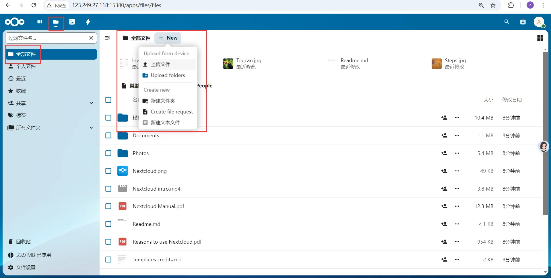This screenshot has width=551, height=278.
Task: Sort files by 修改日期 column
Action: 512,100
